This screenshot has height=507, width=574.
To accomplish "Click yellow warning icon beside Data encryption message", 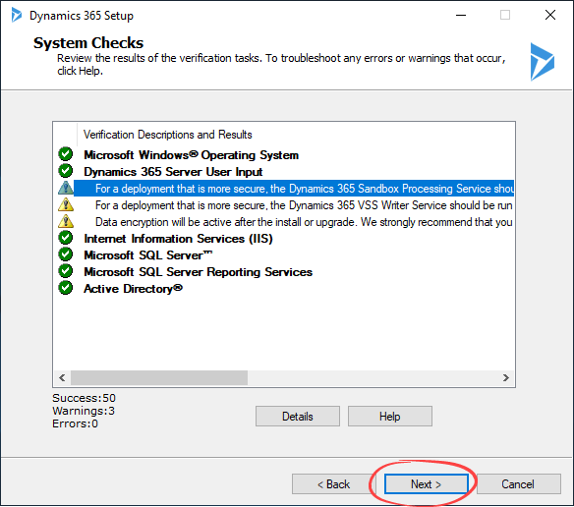I will [x=66, y=221].
